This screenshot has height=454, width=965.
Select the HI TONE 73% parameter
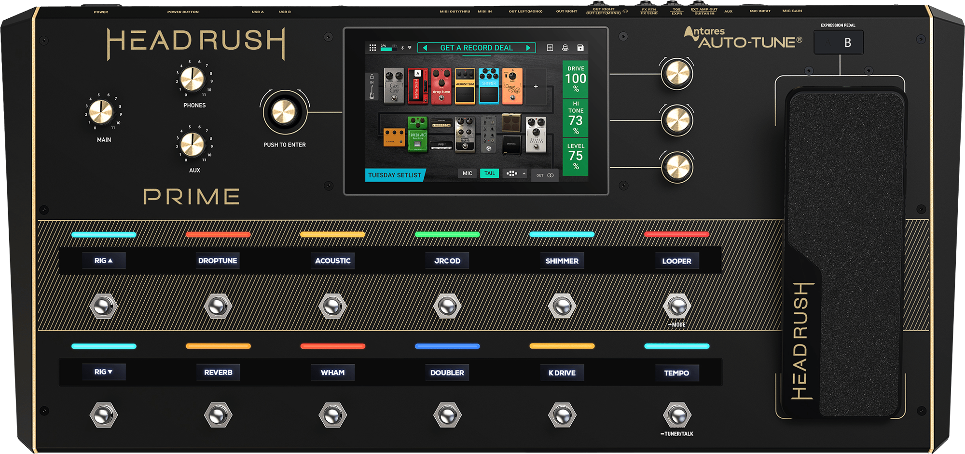pos(575,118)
